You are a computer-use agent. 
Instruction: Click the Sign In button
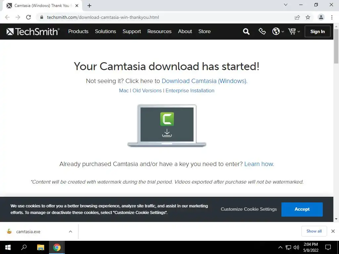317,31
